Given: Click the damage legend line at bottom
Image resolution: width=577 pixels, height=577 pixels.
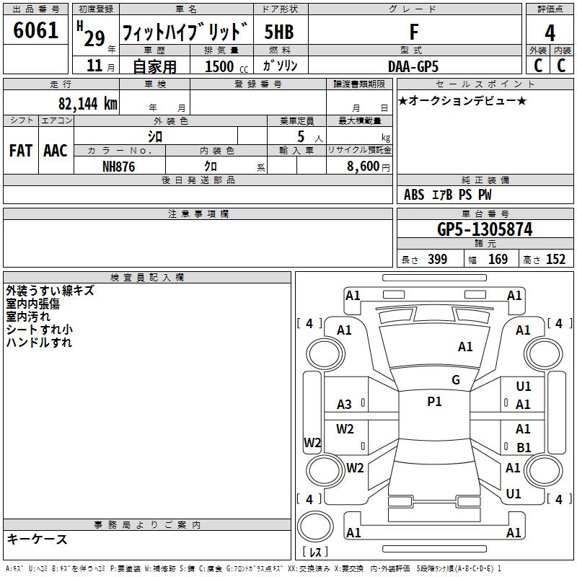Looking at the screenshot, I should pyautogui.click(x=253, y=568).
